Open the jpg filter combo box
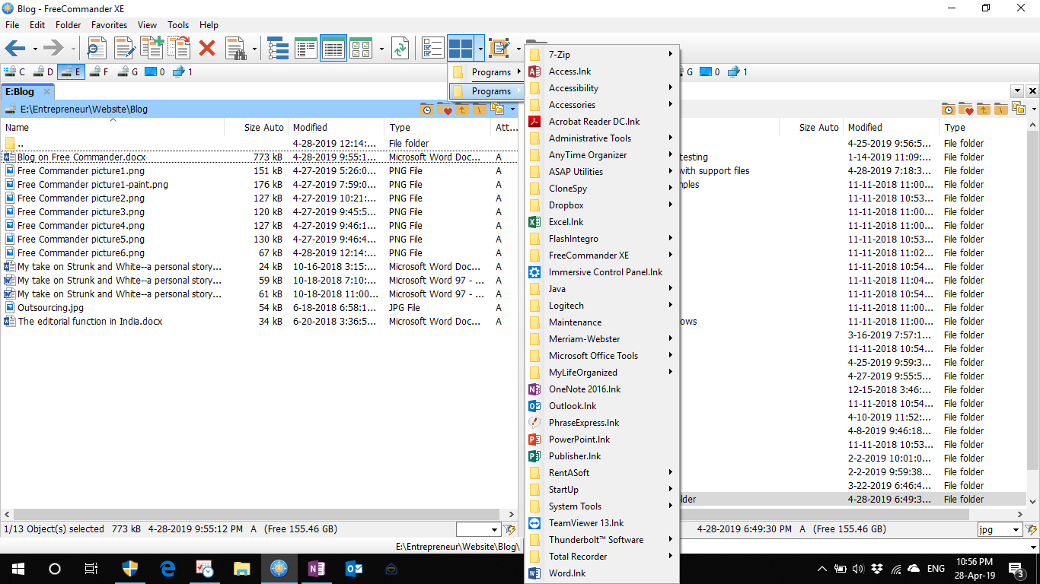The image size is (1040, 584). point(1000,529)
